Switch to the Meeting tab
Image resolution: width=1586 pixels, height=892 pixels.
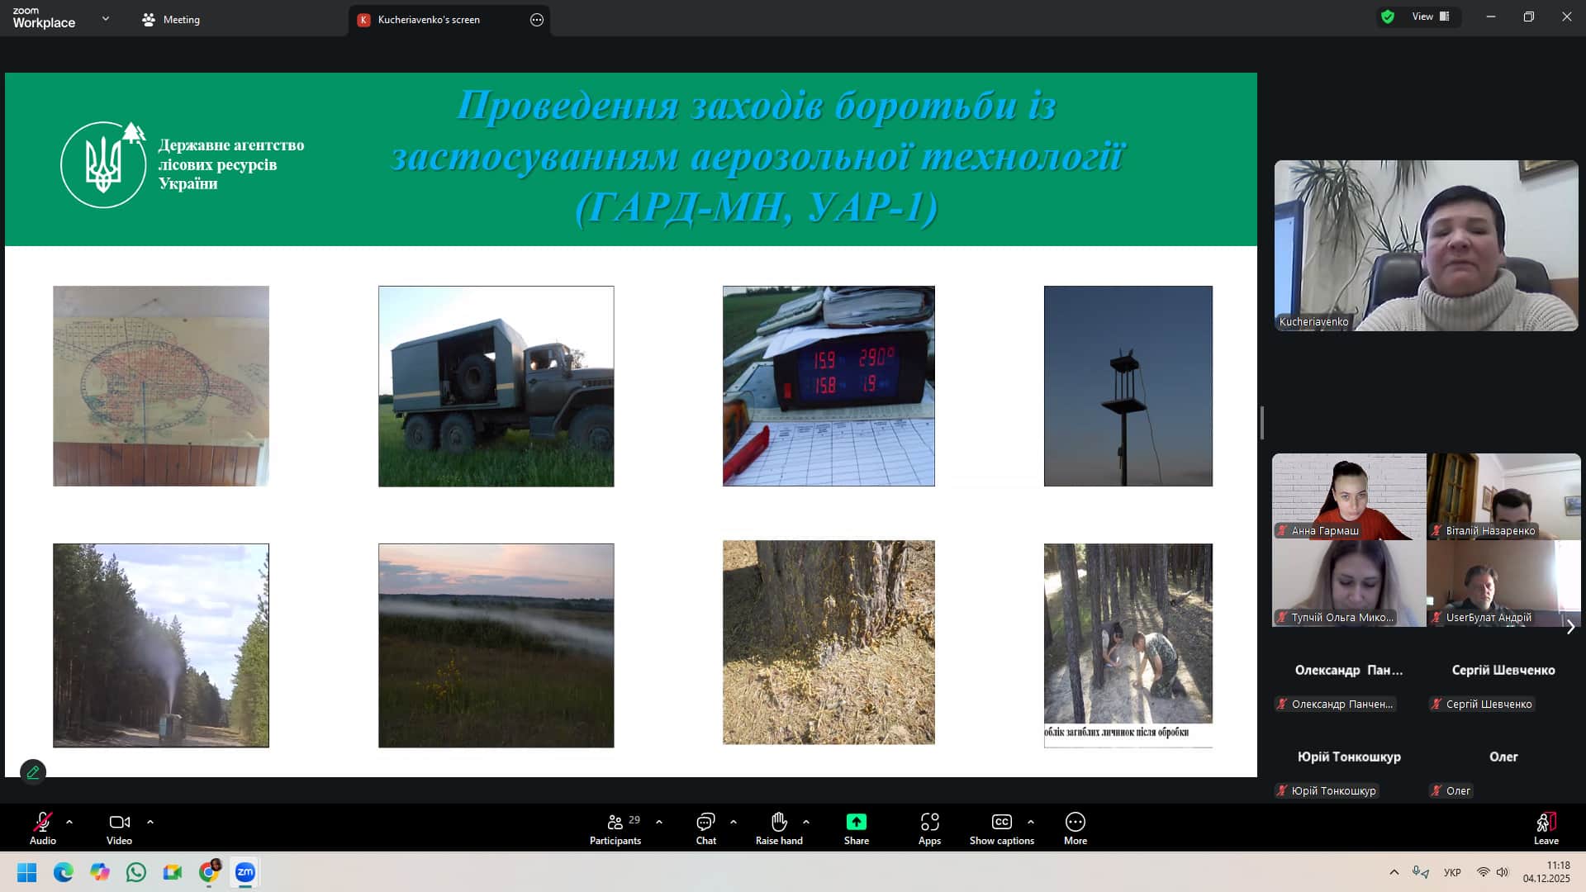[x=171, y=20]
